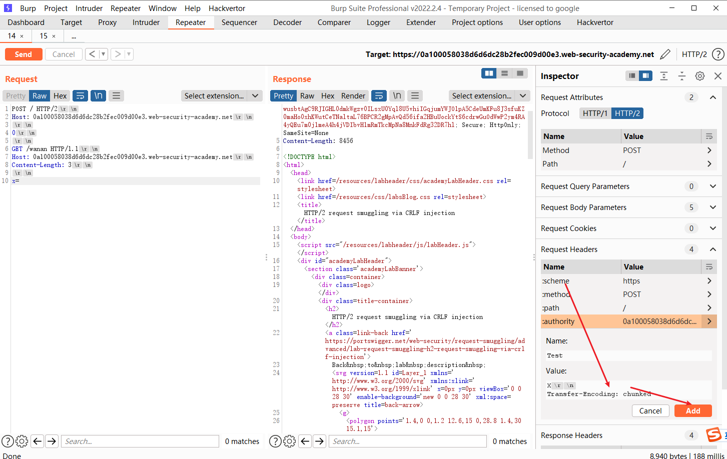Open the Intruder menu
727x459 pixels.
click(x=89, y=8)
